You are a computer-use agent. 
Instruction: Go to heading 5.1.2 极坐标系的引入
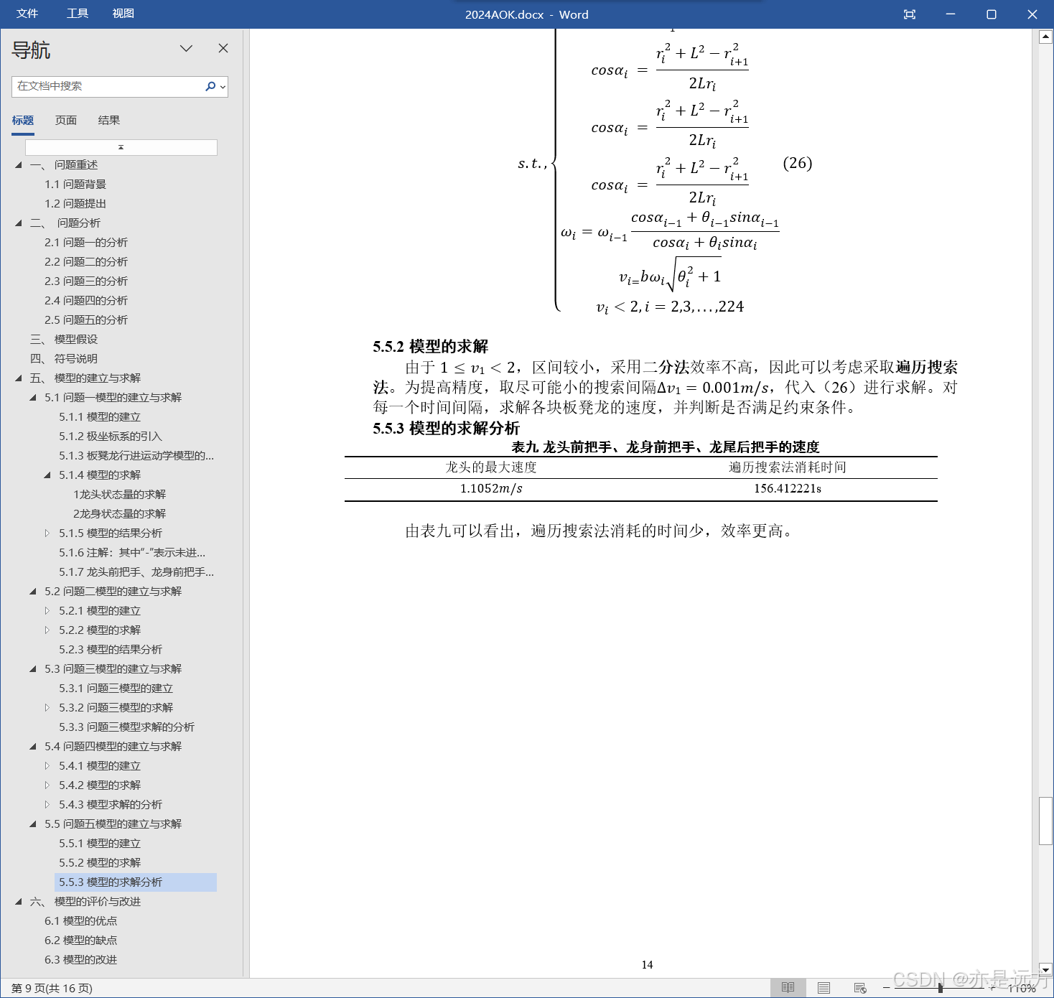(111, 437)
